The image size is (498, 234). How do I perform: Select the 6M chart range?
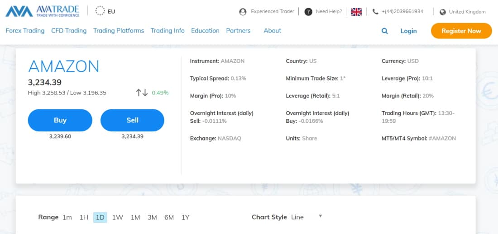169,218
